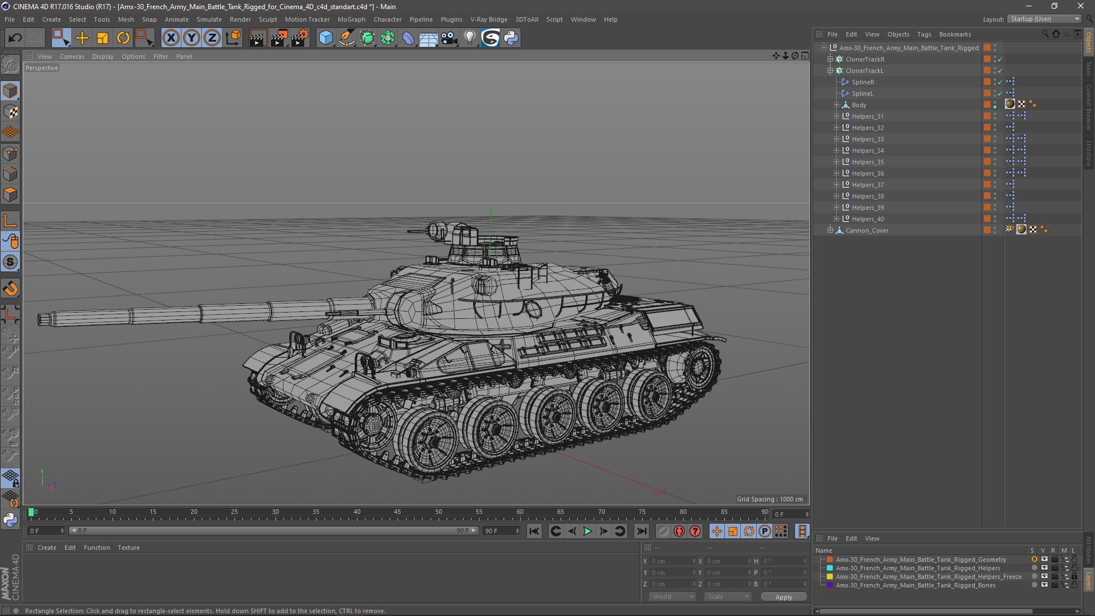Go to end of animation

(642, 531)
